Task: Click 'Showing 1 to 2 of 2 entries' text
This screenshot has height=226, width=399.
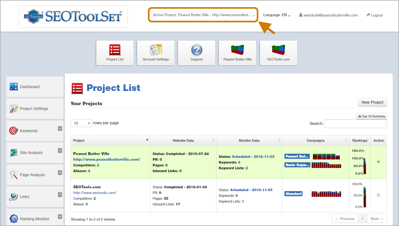Action: click(x=93, y=219)
